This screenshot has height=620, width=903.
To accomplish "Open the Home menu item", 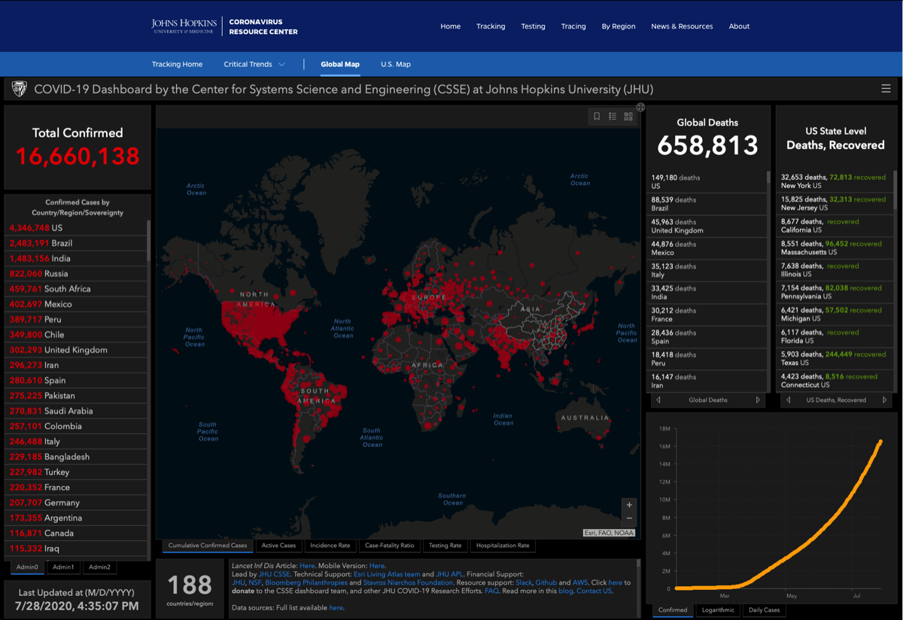I will (x=451, y=26).
